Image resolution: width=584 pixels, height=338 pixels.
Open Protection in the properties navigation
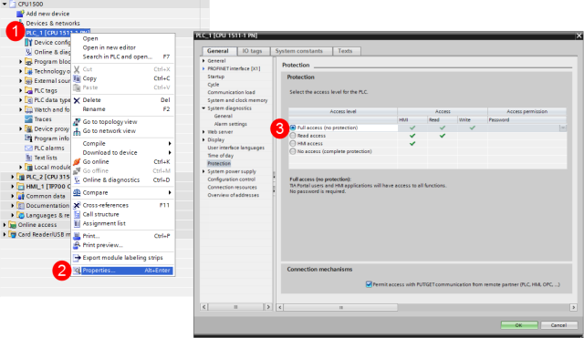[219, 164]
